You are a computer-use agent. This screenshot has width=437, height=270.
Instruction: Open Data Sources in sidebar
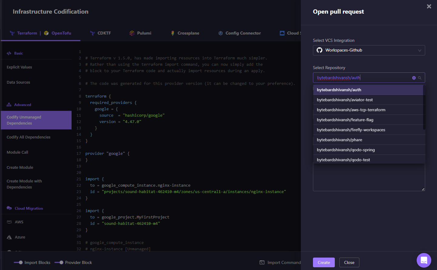tap(18, 82)
